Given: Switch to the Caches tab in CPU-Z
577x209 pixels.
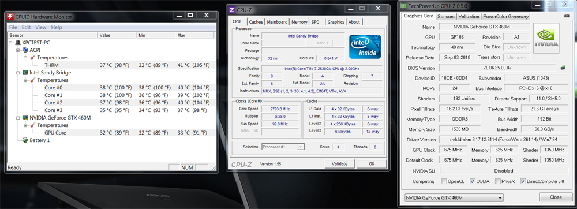Looking at the screenshot, I should [256, 22].
